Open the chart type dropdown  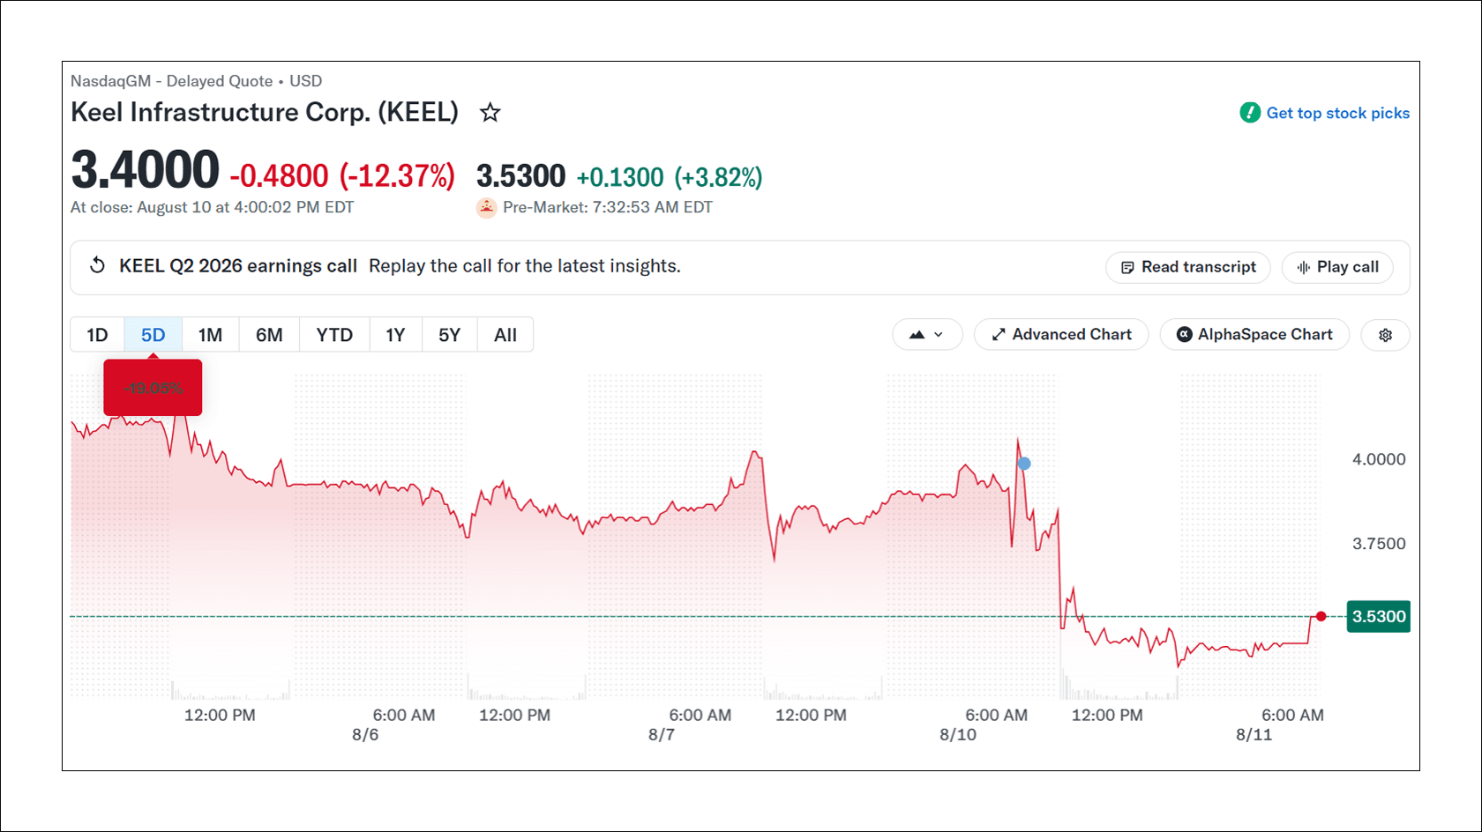[x=926, y=335]
